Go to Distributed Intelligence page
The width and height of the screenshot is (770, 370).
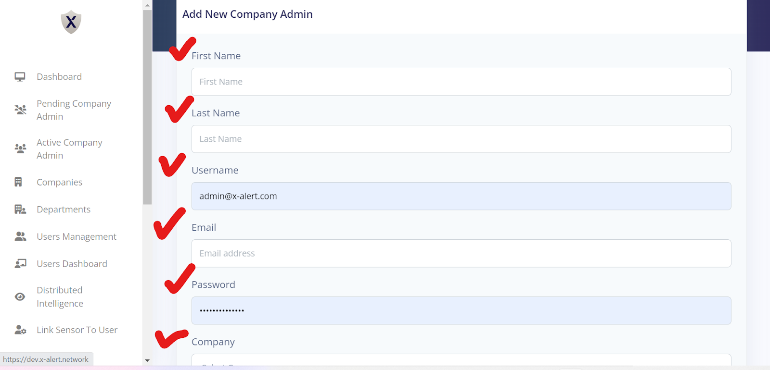60,297
